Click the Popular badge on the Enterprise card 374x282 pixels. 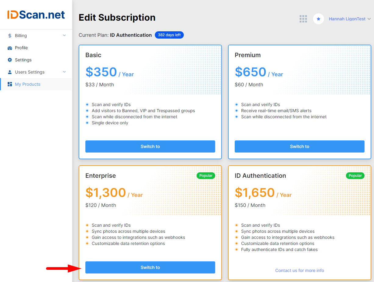point(206,176)
